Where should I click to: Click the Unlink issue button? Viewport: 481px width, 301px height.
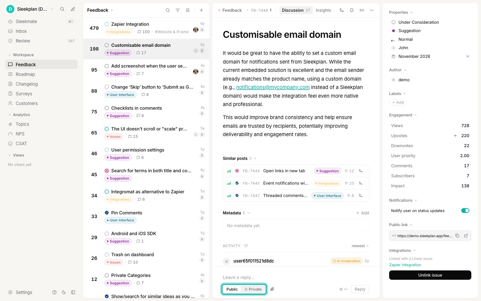430,275
